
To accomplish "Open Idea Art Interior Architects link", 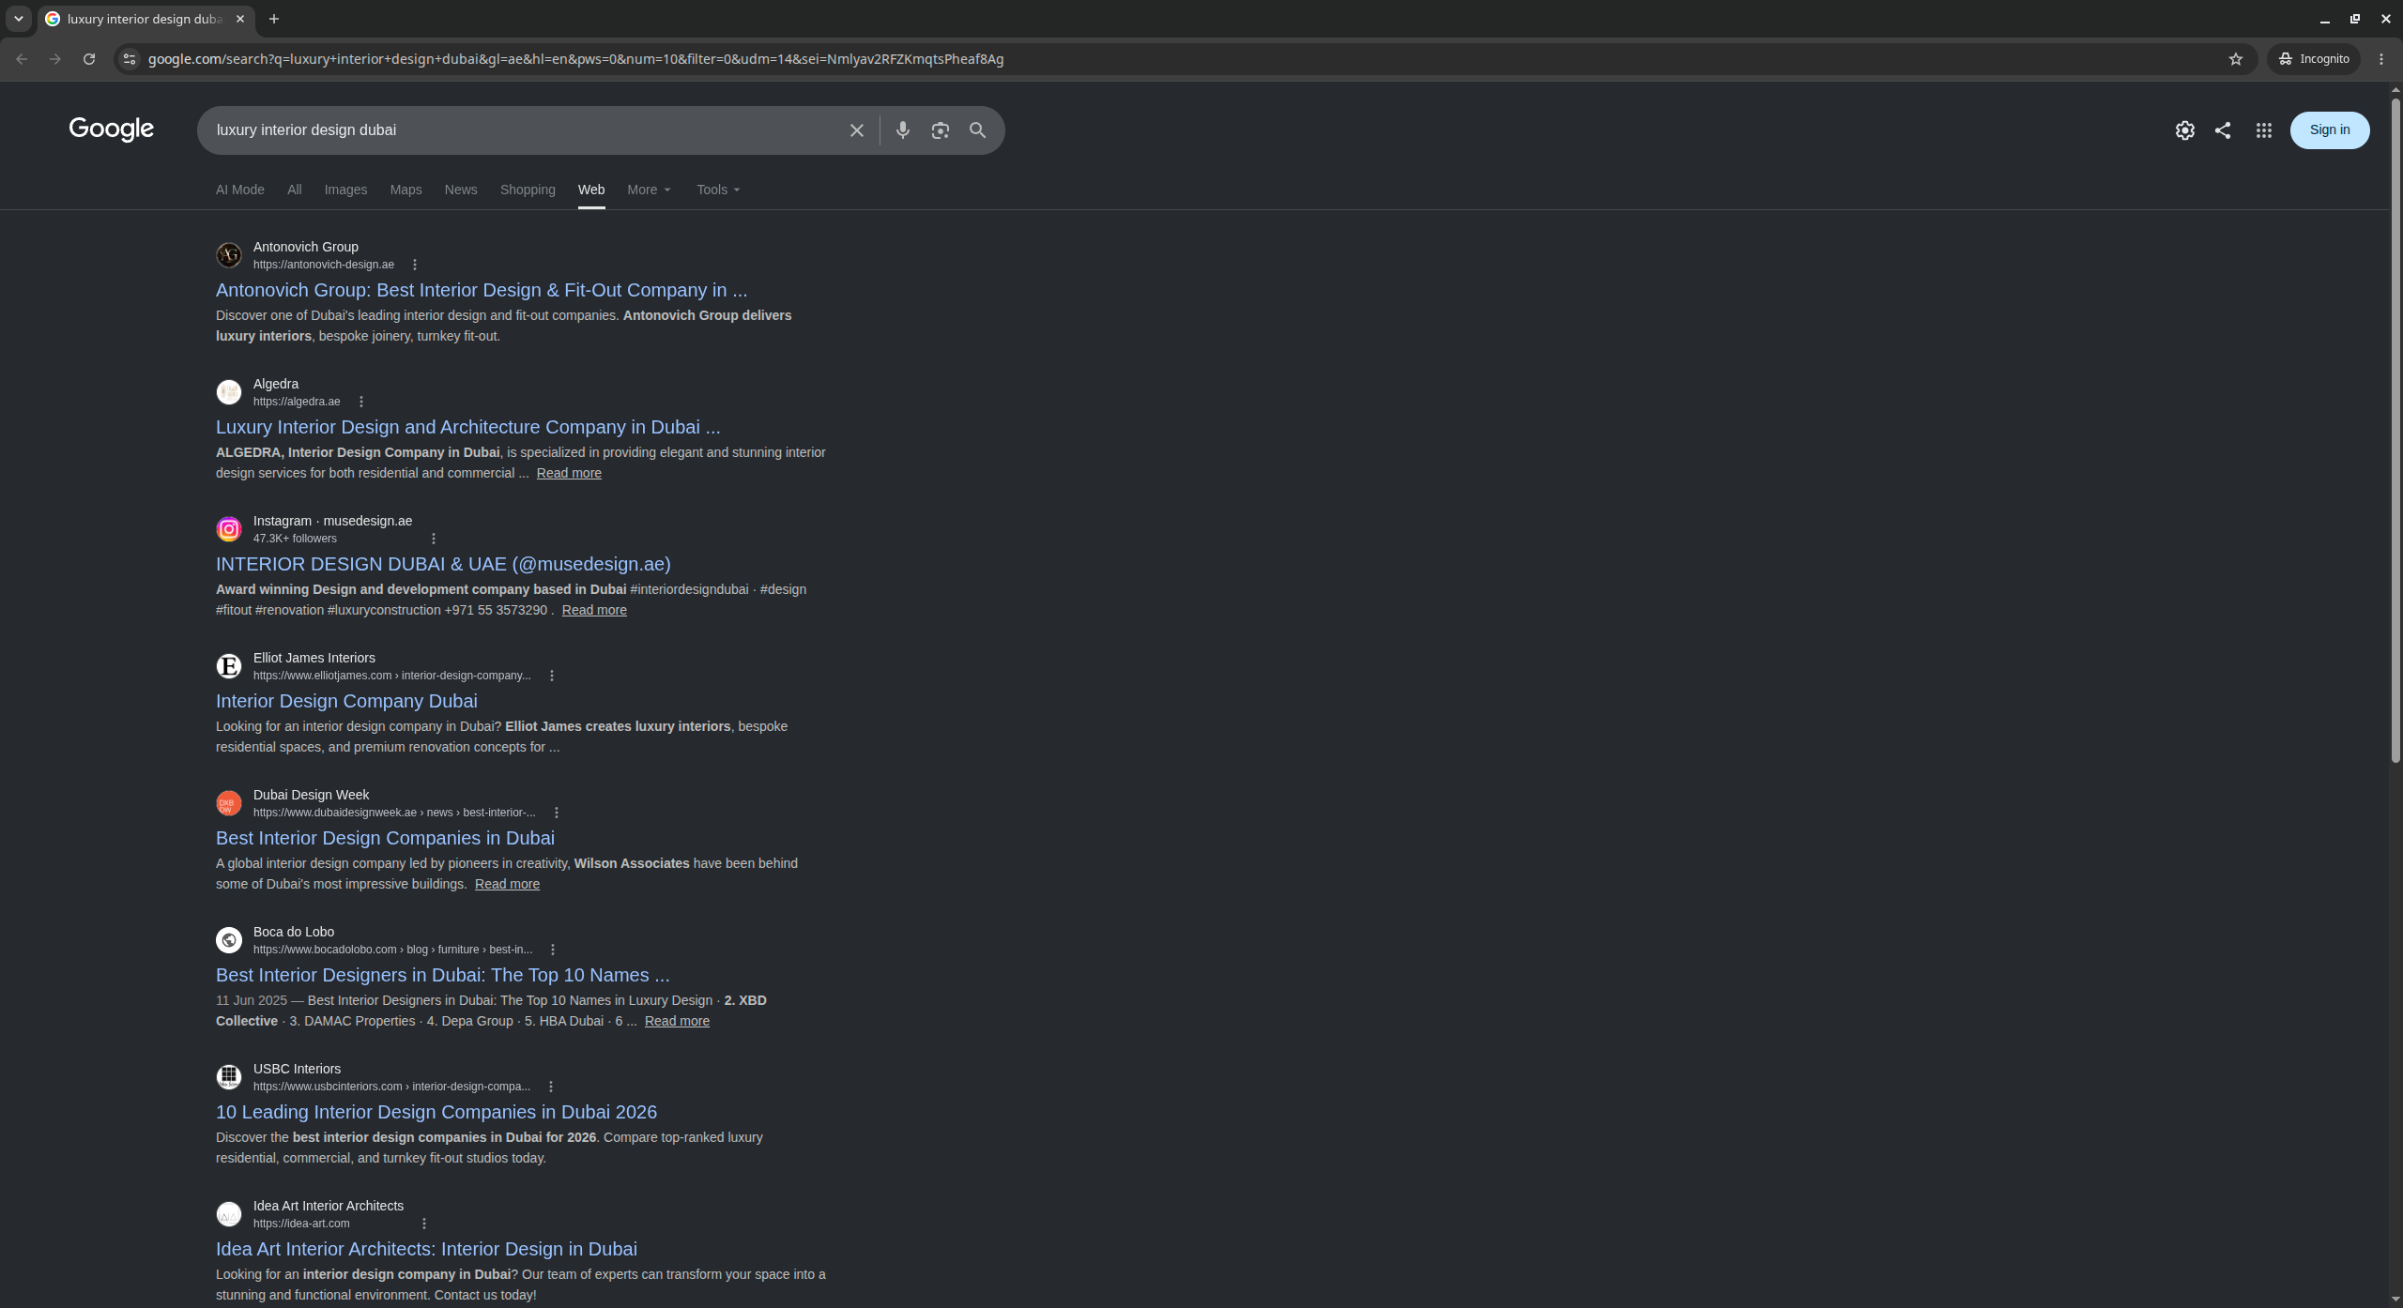I will pos(426,1250).
